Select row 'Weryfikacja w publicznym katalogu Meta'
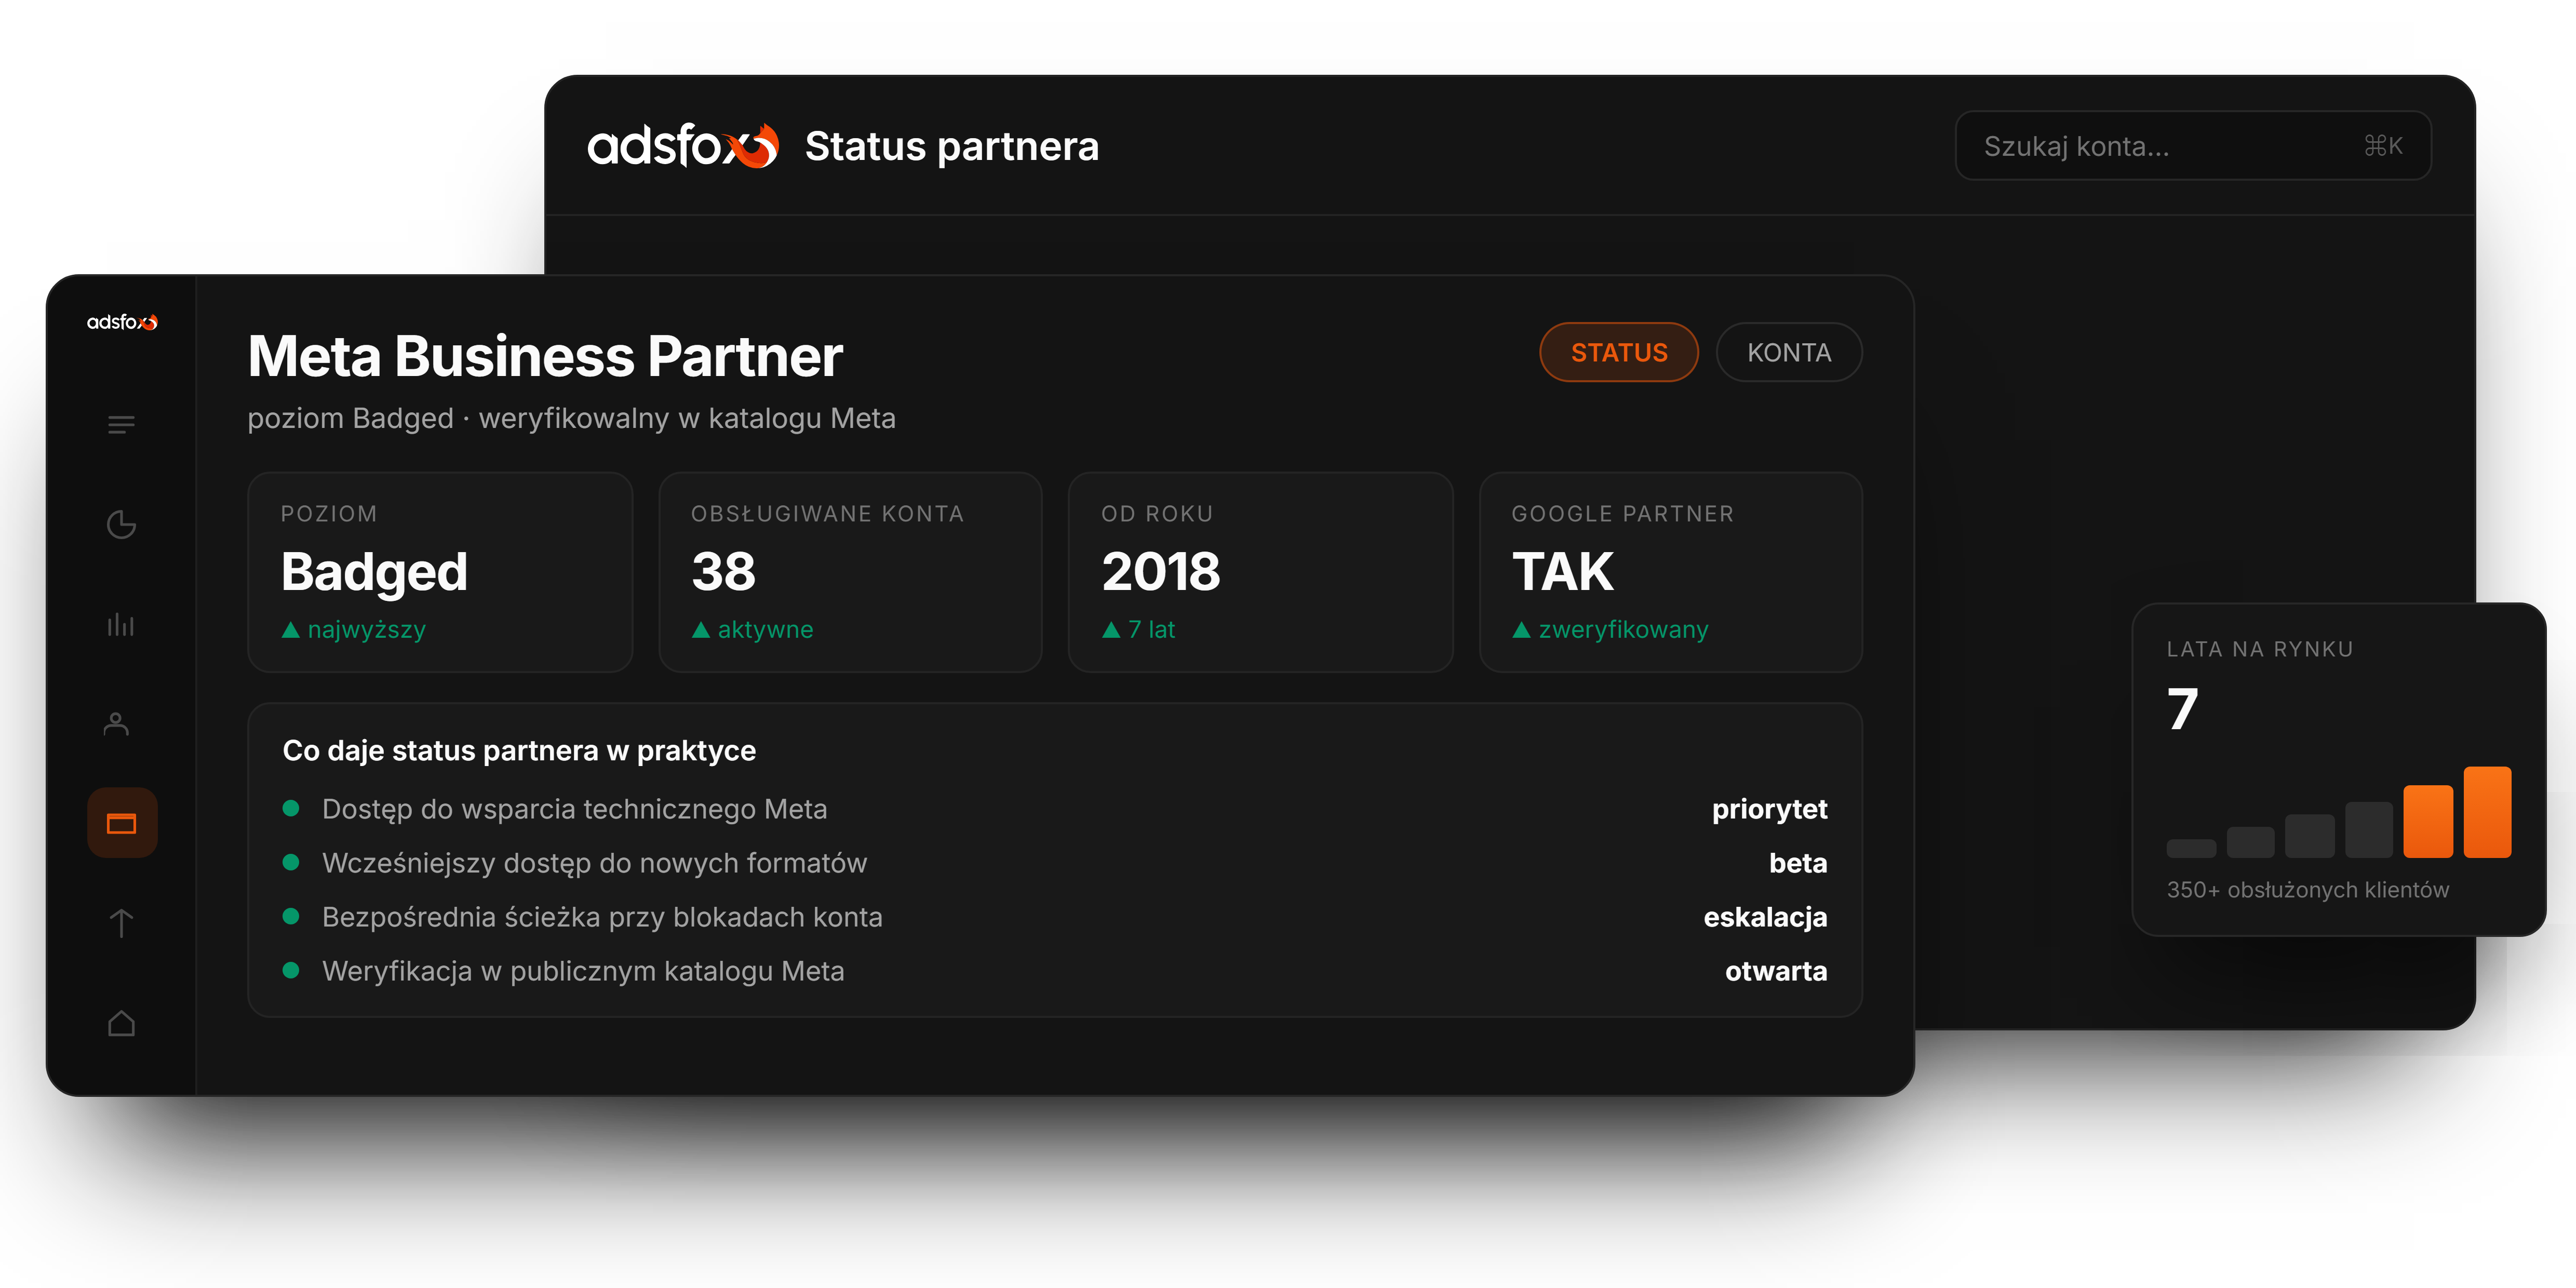 [1055, 970]
